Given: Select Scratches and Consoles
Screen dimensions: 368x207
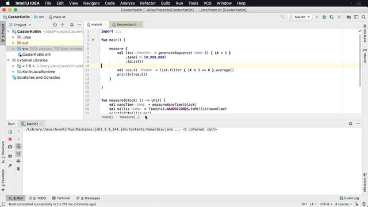Looking at the screenshot, I should [39, 78].
